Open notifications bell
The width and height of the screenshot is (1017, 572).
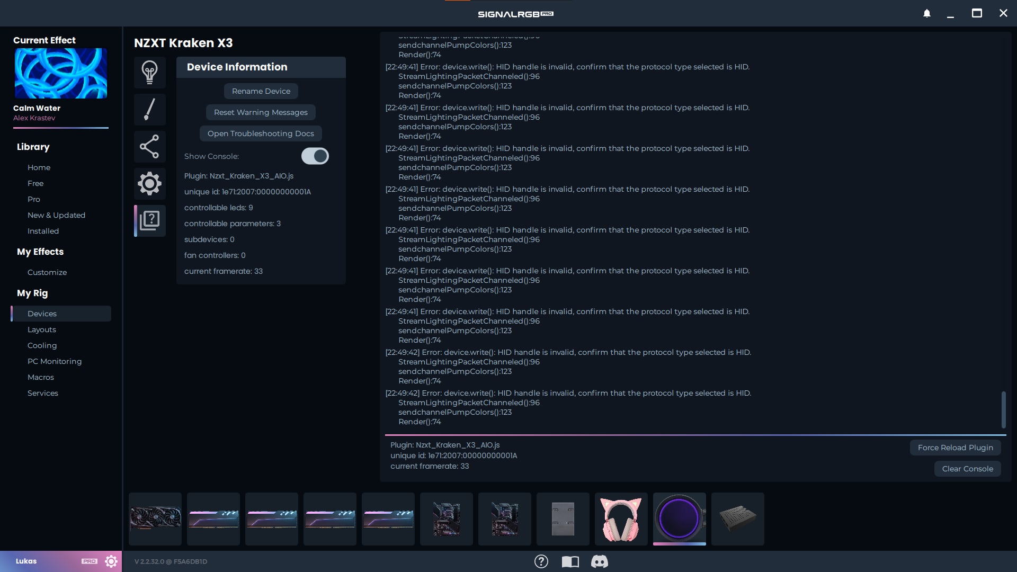(x=927, y=13)
